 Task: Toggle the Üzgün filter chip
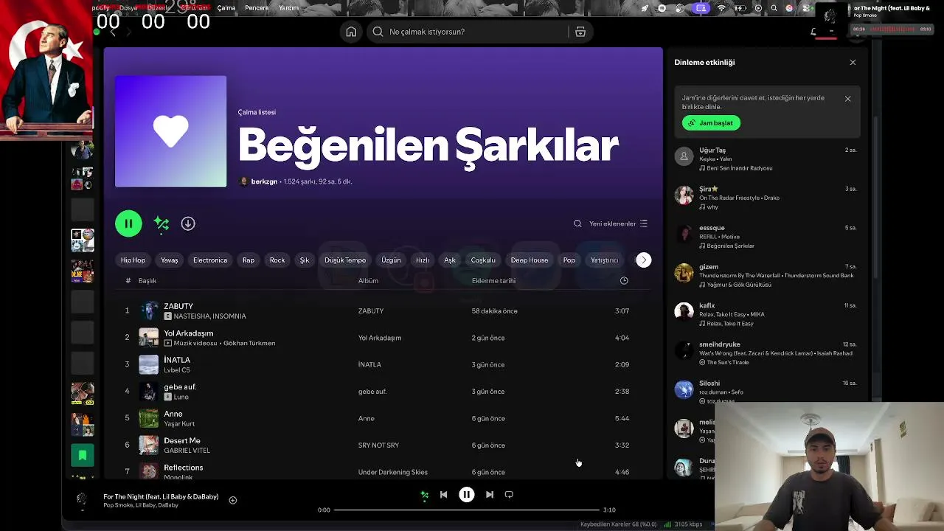pos(391,260)
